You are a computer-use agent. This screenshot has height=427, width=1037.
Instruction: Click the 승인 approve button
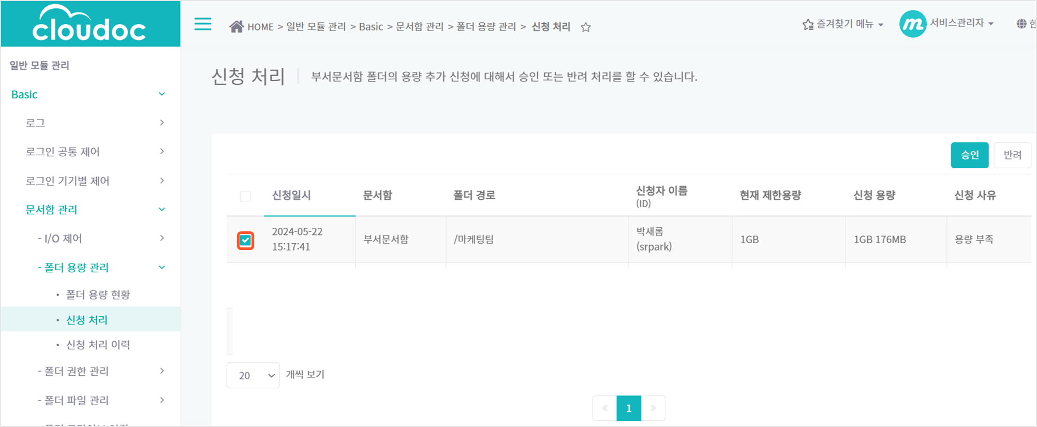click(x=969, y=155)
